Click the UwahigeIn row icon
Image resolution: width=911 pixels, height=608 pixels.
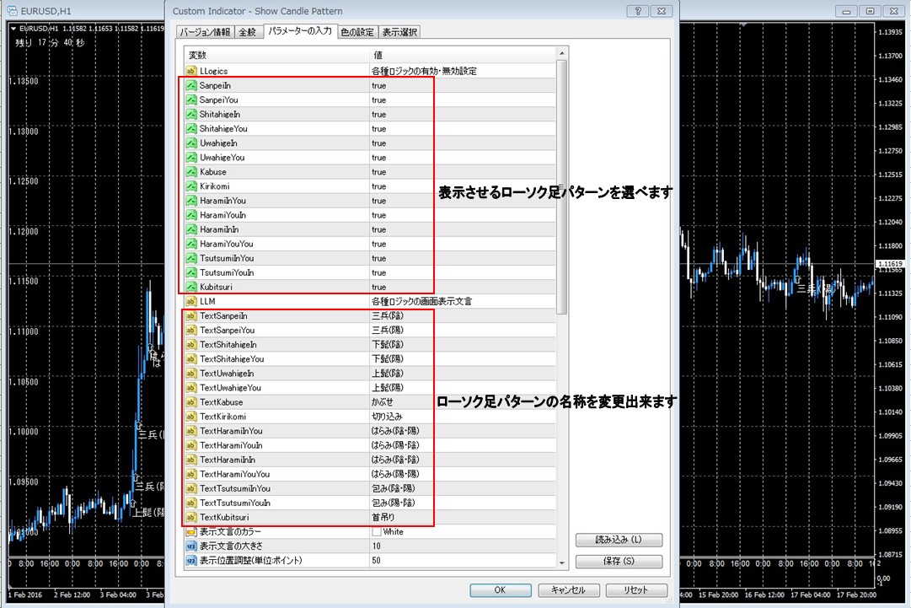pos(191,143)
